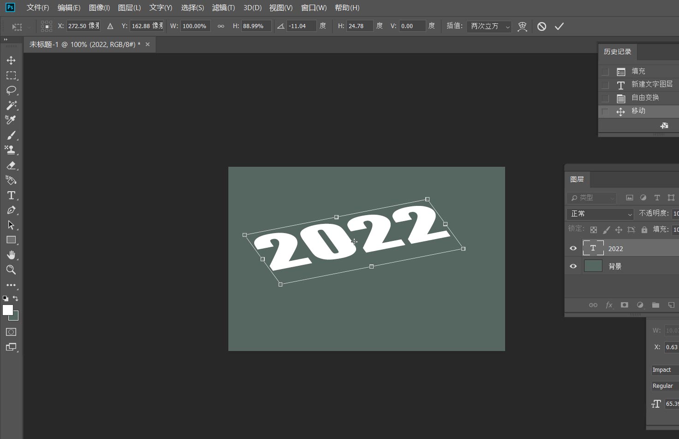Select the Rectangular Marquee tool

click(x=11, y=76)
